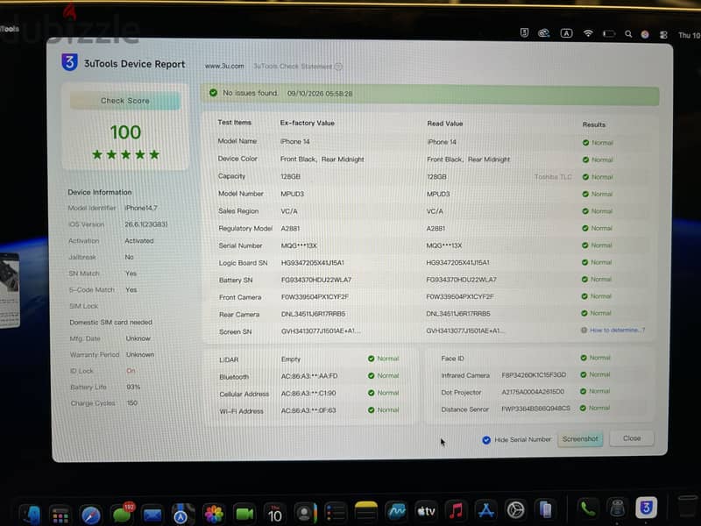
Task: Click the Domestic SIM card needed text
Action: click(111, 322)
